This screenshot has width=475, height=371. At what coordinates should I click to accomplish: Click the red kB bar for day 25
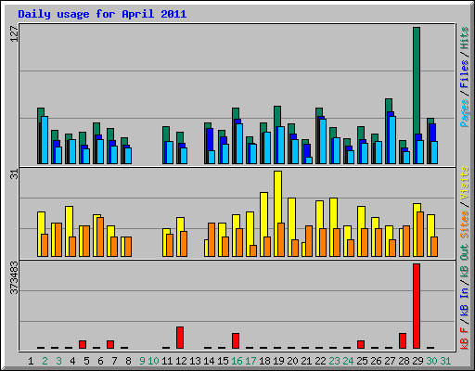[361, 344]
